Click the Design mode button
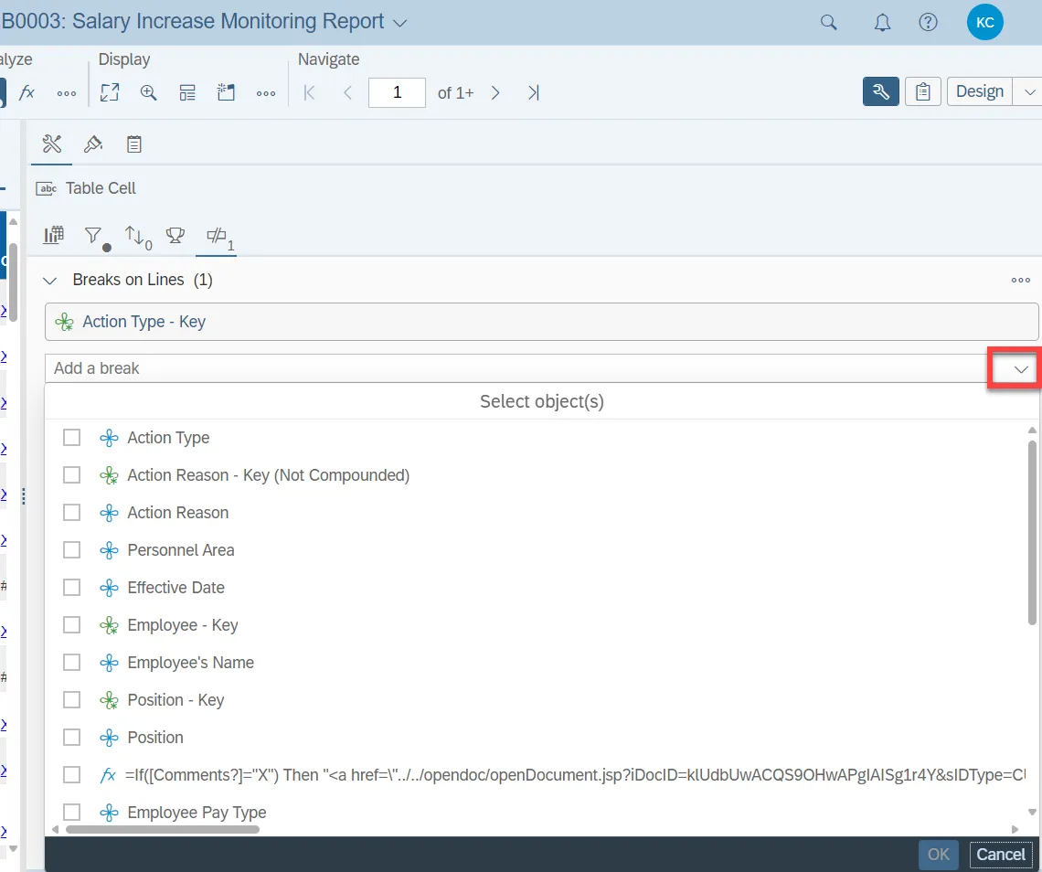Screen dimensions: 1042x872 pos(980,91)
